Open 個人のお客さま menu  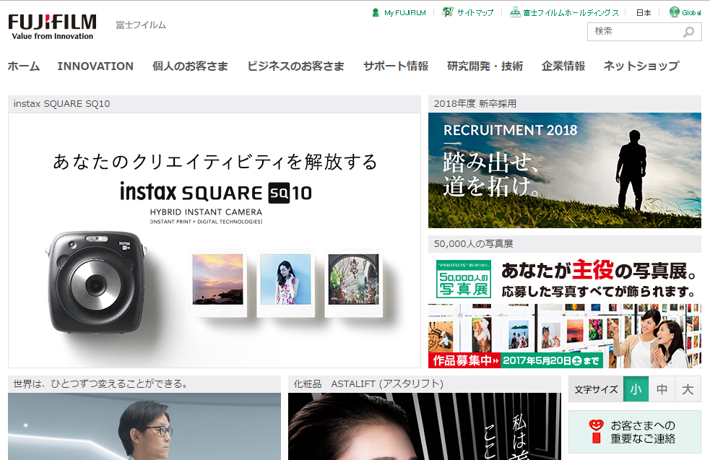[x=190, y=66]
